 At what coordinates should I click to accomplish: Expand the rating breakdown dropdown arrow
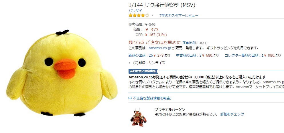(153, 15)
